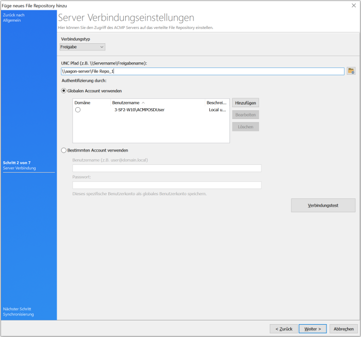Viewport: 361px width, 337px height.
Task: Cancel the wizard with Abbrechen
Action: coord(343,329)
